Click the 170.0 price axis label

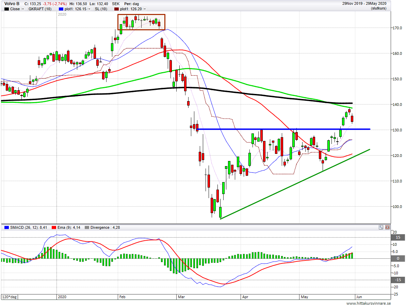click(x=397, y=28)
